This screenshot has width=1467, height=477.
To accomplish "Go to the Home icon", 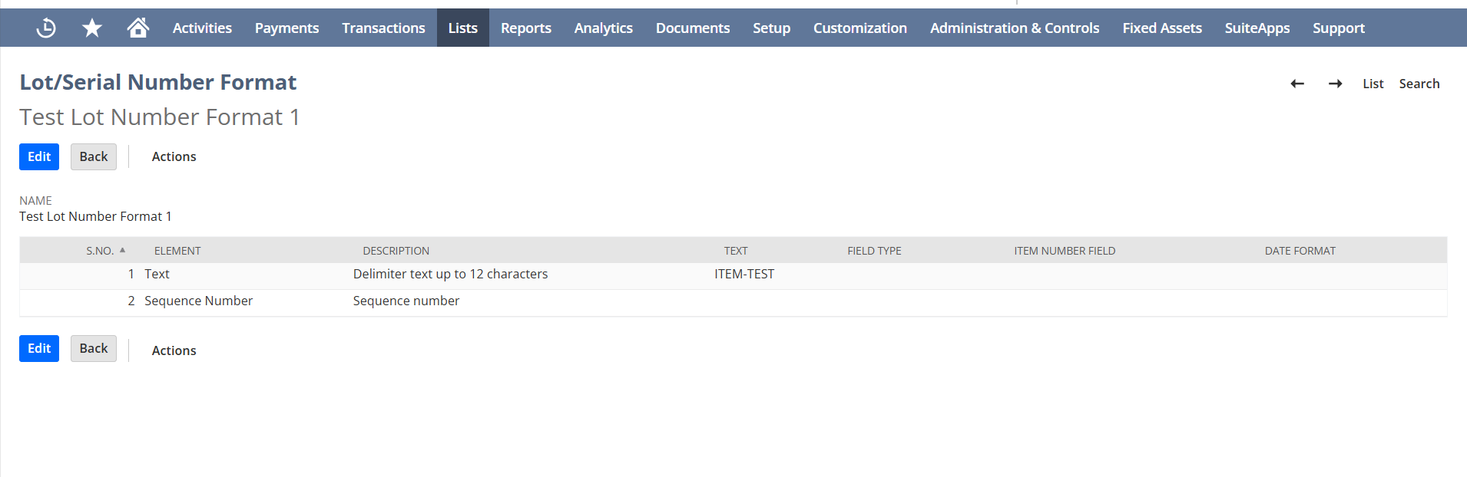I will coord(138,28).
